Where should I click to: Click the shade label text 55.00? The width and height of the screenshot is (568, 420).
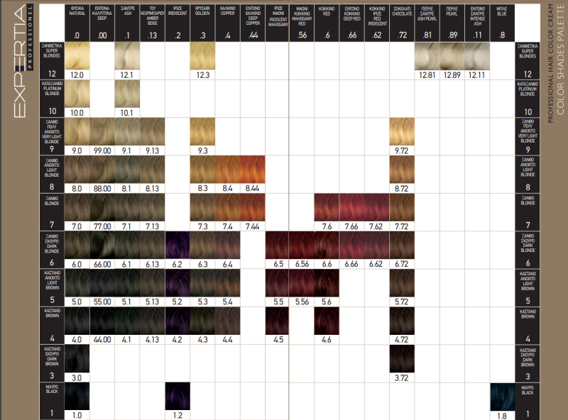102,302
